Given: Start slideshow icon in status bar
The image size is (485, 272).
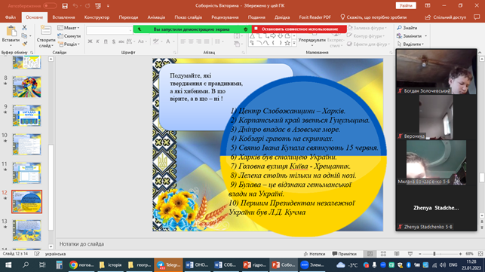Looking at the screenshot, I should point(410,254).
